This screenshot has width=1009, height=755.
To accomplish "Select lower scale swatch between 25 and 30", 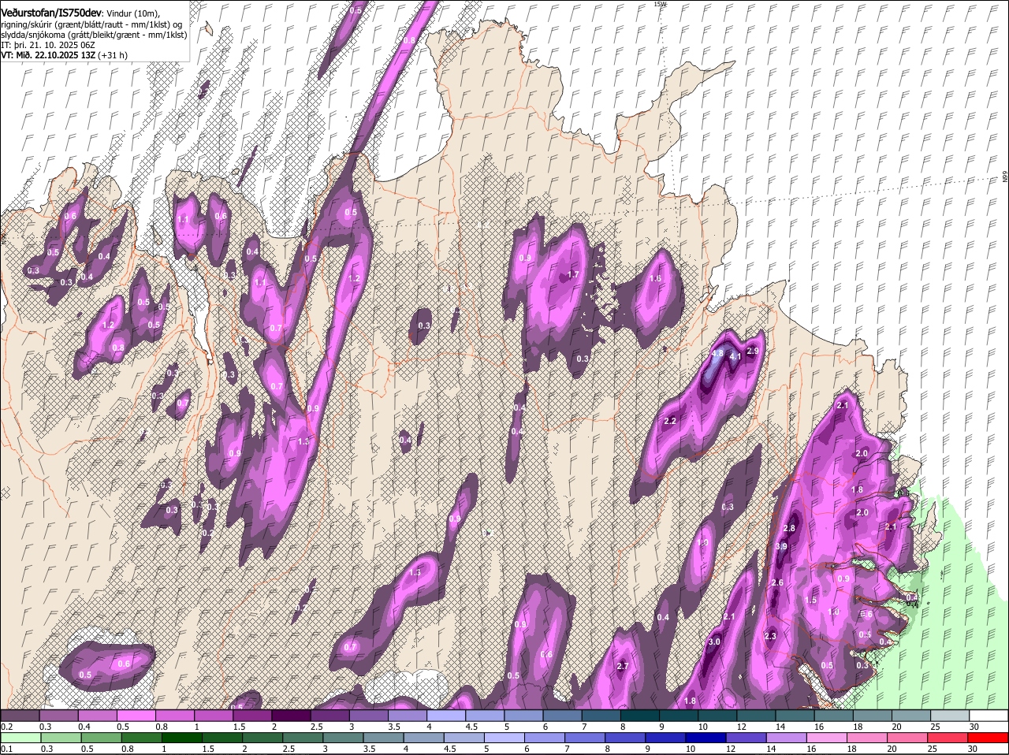I will [x=948, y=738].
